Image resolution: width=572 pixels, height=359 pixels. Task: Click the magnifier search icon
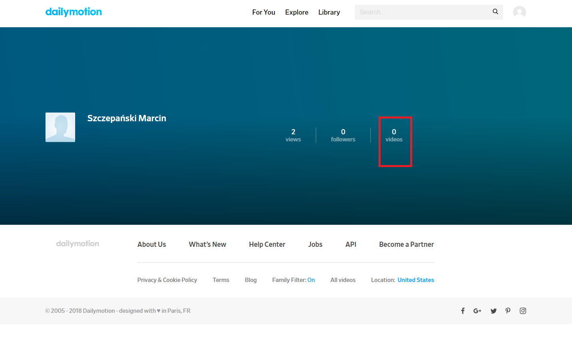click(495, 12)
